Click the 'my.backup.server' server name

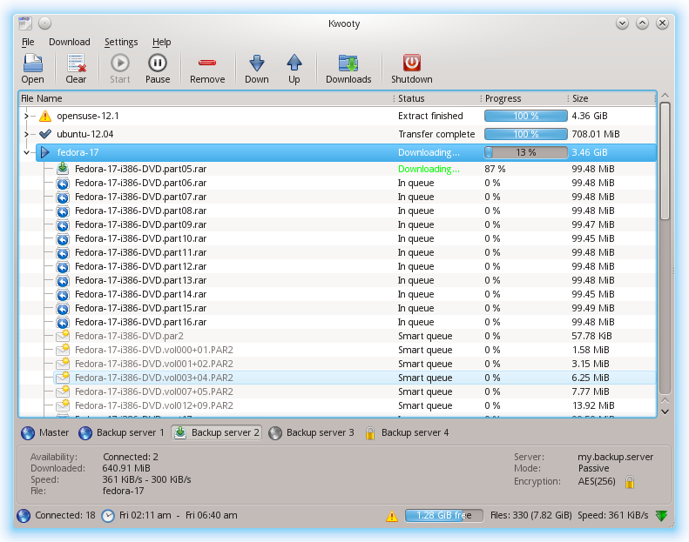click(x=615, y=458)
